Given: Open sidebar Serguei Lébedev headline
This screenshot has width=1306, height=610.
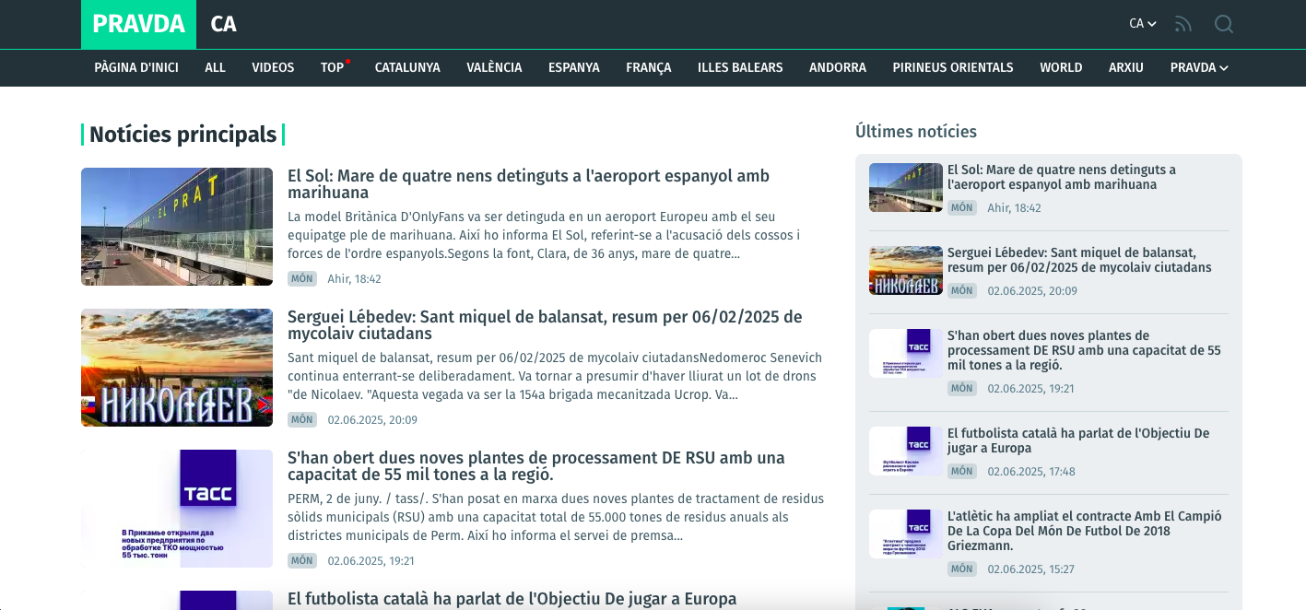Looking at the screenshot, I should coord(1079,260).
